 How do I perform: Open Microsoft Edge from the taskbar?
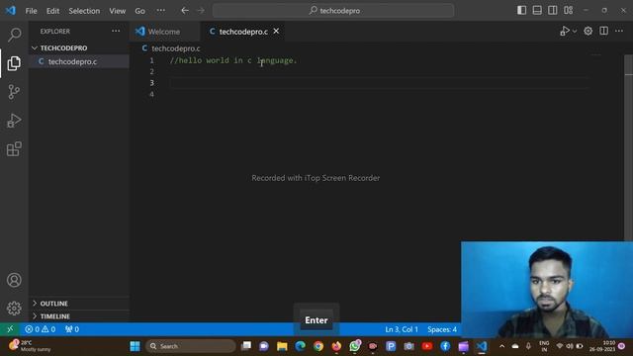tap(300, 346)
